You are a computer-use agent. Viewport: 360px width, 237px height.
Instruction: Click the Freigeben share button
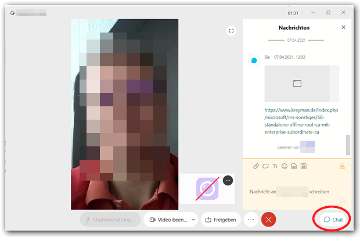(221, 220)
